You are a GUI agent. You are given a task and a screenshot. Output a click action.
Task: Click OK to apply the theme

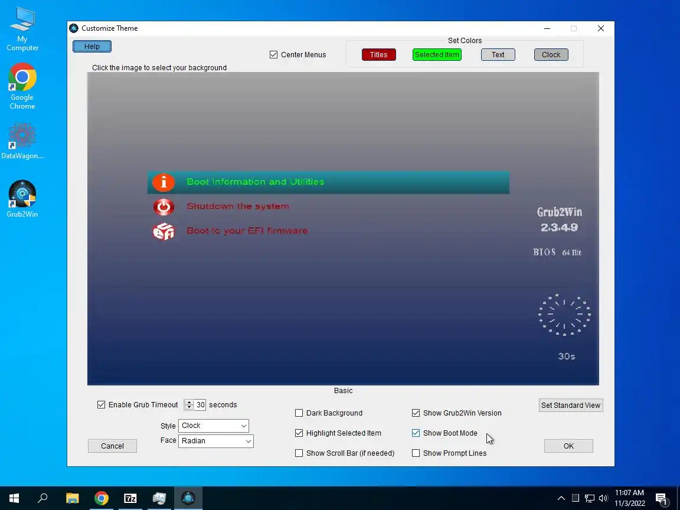tap(568, 446)
